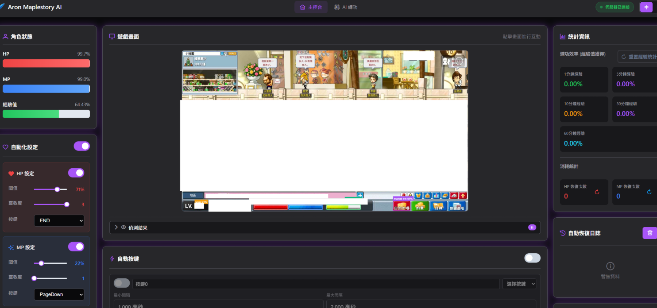The image size is (657, 308).
Task: Click the 中 language button
Action: coord(646,7)
